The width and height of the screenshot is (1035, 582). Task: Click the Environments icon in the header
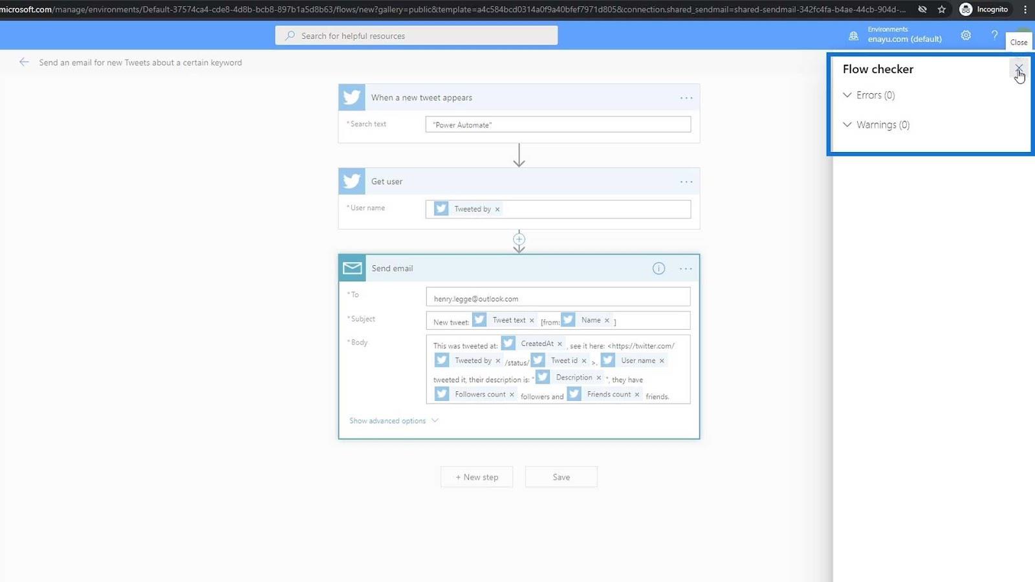click(x=854, y=36)
